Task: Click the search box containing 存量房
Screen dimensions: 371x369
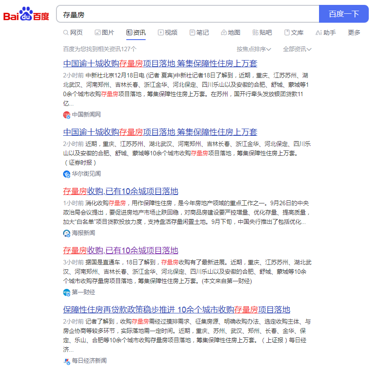Action: 187,14
